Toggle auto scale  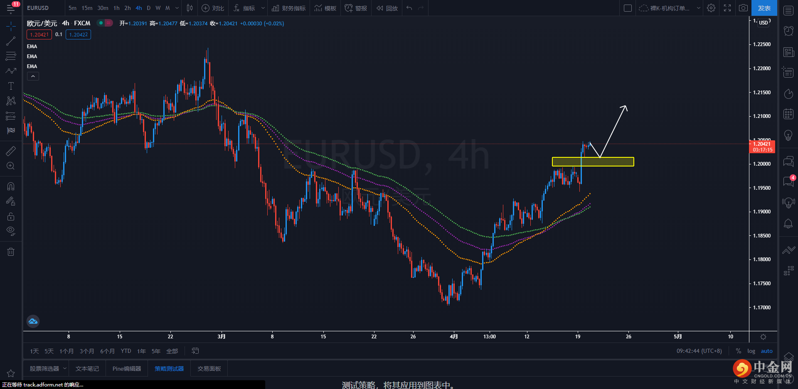766,351
